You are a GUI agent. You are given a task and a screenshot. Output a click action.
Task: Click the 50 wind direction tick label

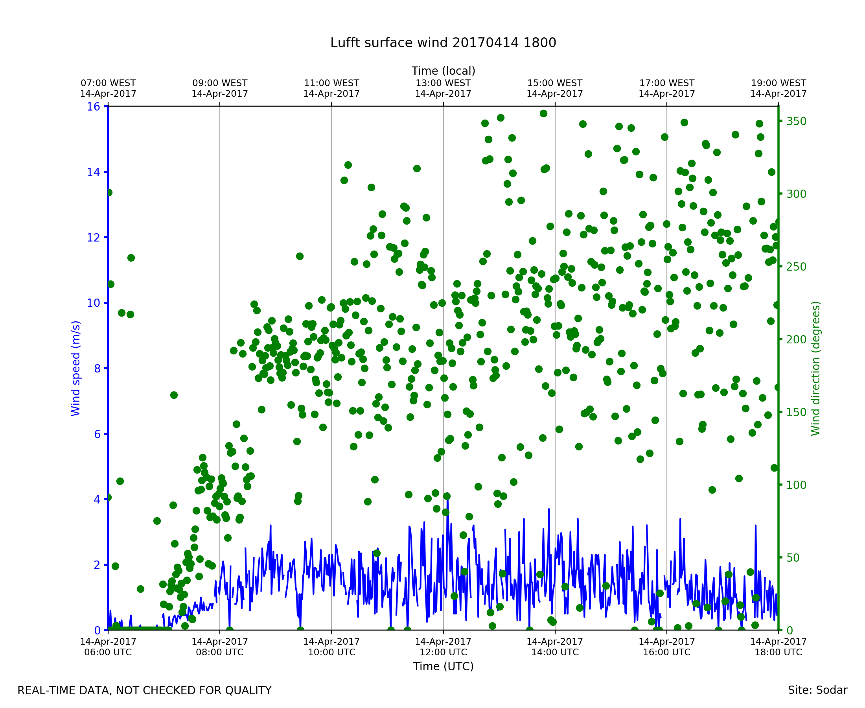[793, 558]
